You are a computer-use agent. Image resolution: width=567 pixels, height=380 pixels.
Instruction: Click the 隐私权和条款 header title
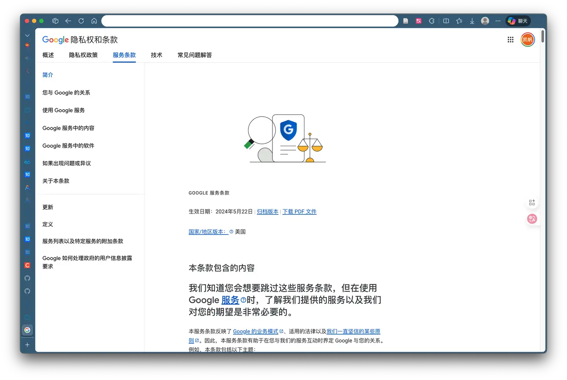(x=94, y=40)
